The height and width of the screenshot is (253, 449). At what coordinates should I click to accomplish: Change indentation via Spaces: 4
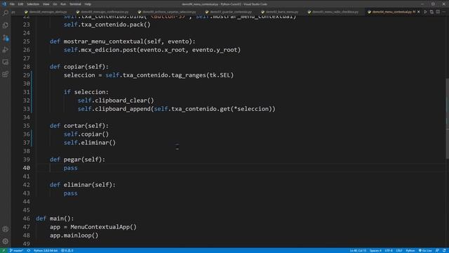click(375, 250)
